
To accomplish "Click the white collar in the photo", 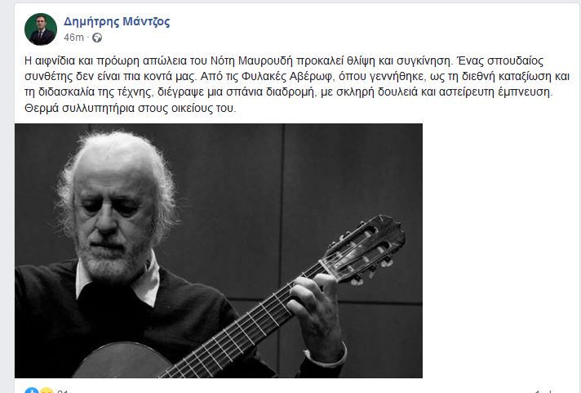I will click(x=122, y=280).
